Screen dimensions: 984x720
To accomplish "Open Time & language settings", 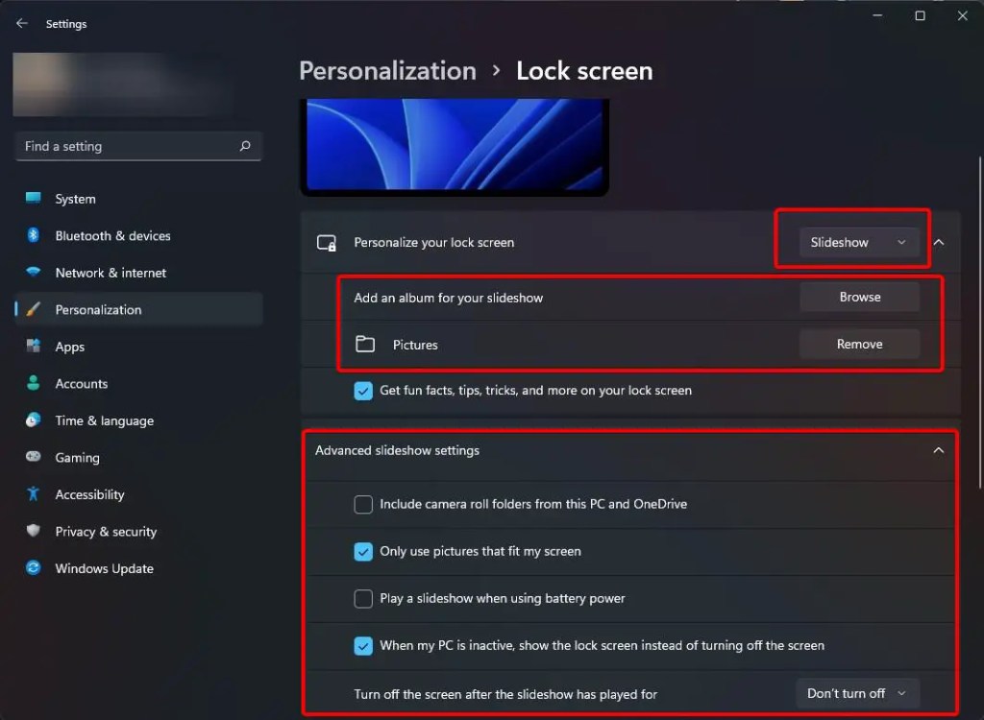I will pos(138,420).
